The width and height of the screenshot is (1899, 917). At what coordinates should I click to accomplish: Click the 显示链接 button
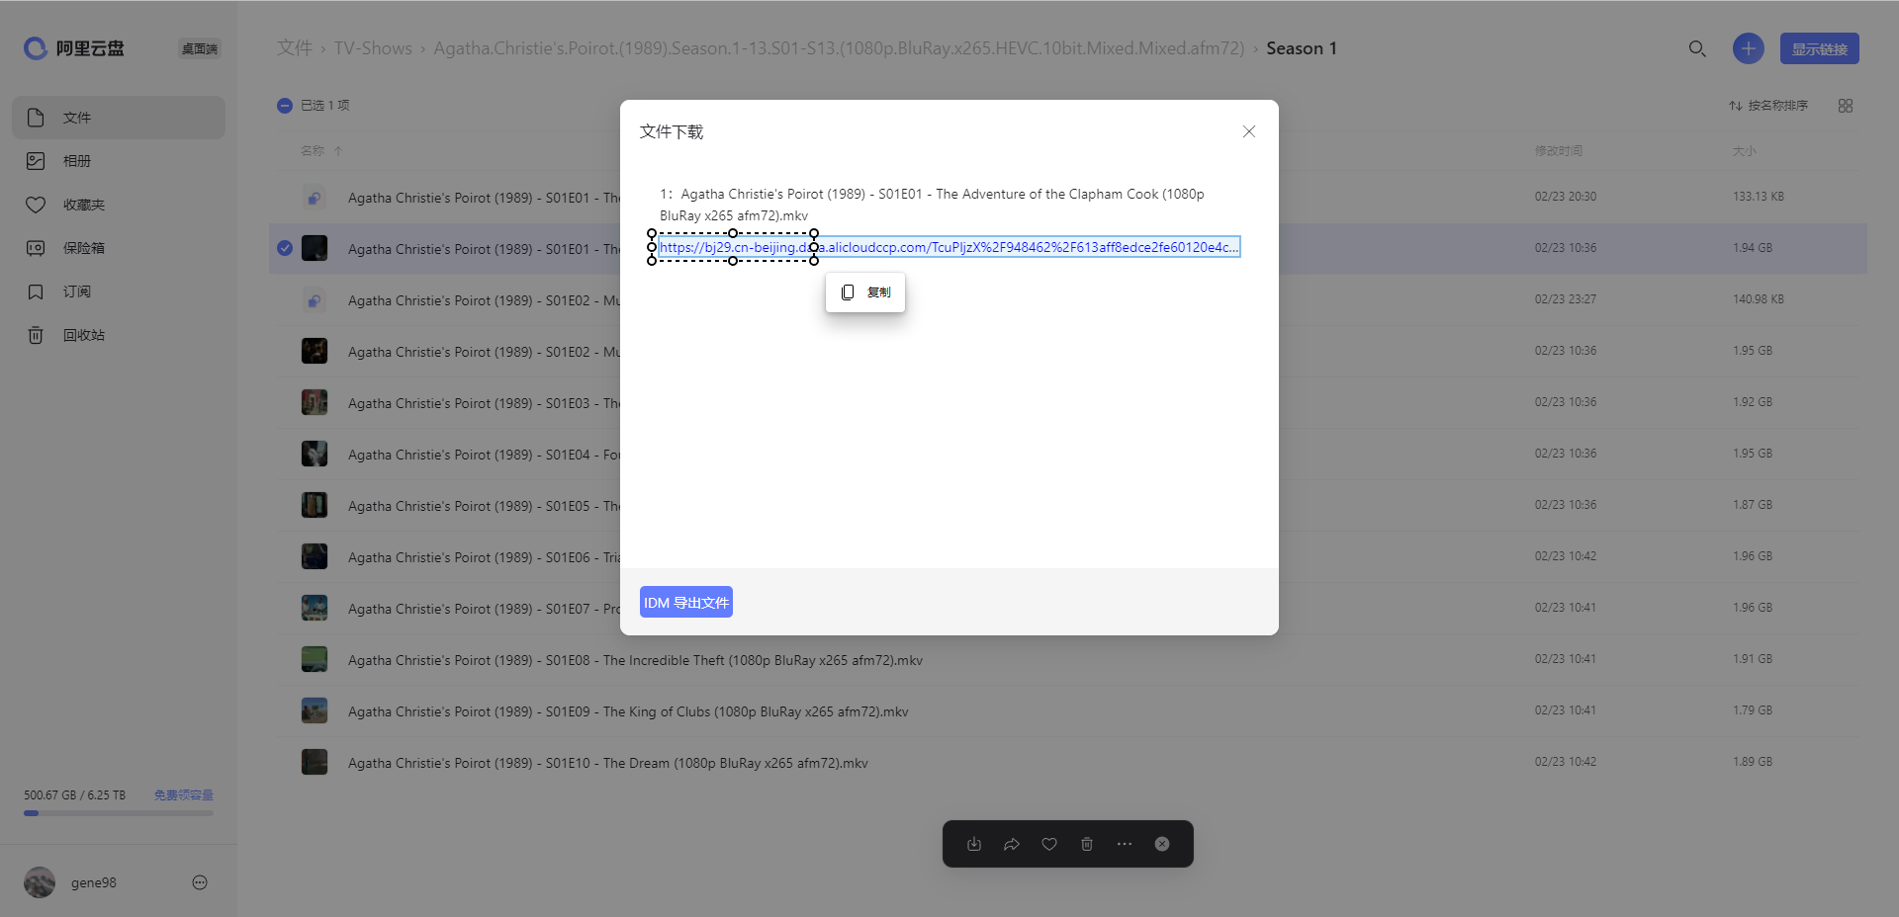click(x=1820, y=48)
